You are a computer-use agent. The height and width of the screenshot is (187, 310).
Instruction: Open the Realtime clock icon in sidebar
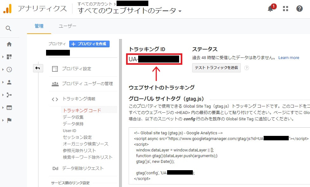click(9, 70)
